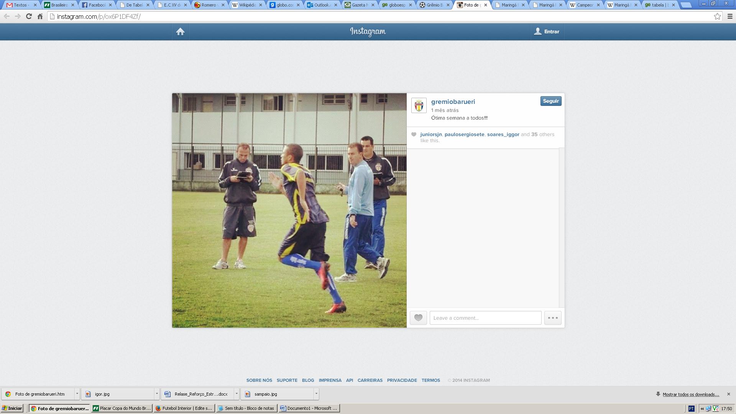Open the three-dots options button
Image resolution: width=736 pixels, height=414 pixels.
pyautogui.click(x=553, y=318)
